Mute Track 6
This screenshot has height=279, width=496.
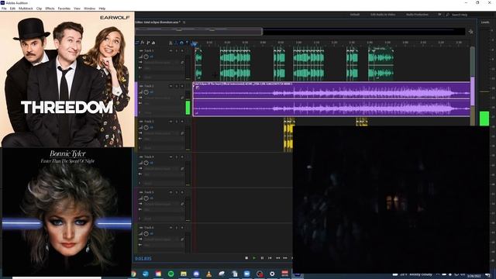pos(171,228)
